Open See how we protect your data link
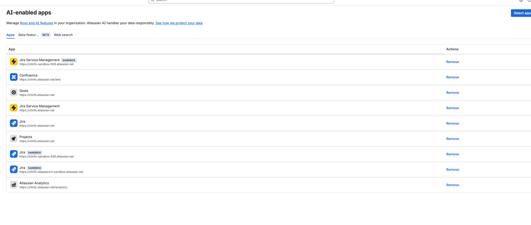531x225 pixels. (x=179, y=23)
